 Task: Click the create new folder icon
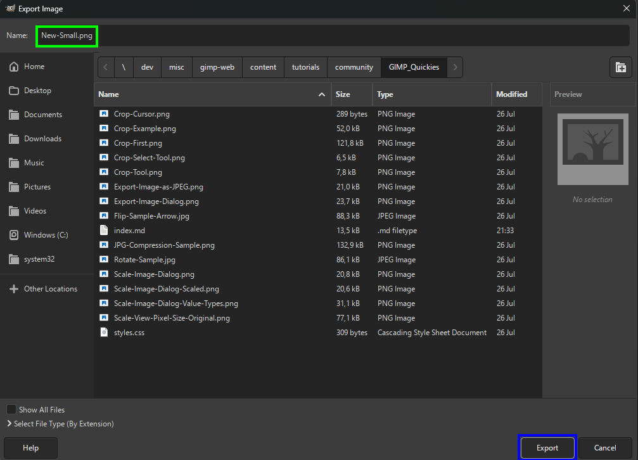(x=622, y=67)
